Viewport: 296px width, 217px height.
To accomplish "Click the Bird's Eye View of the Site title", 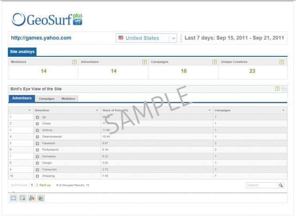I will [x=36, y=89].
